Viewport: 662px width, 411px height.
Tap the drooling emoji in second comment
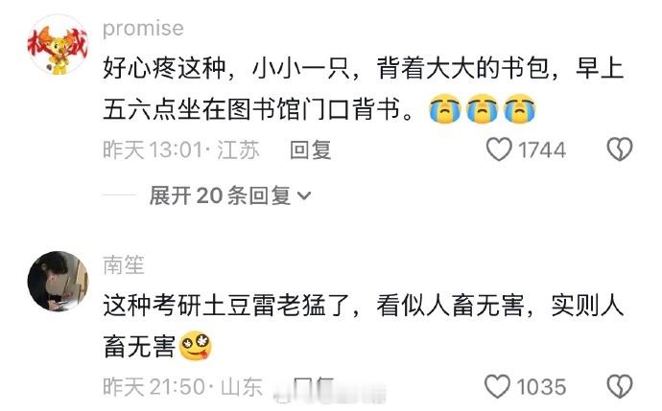pos(196,347)
